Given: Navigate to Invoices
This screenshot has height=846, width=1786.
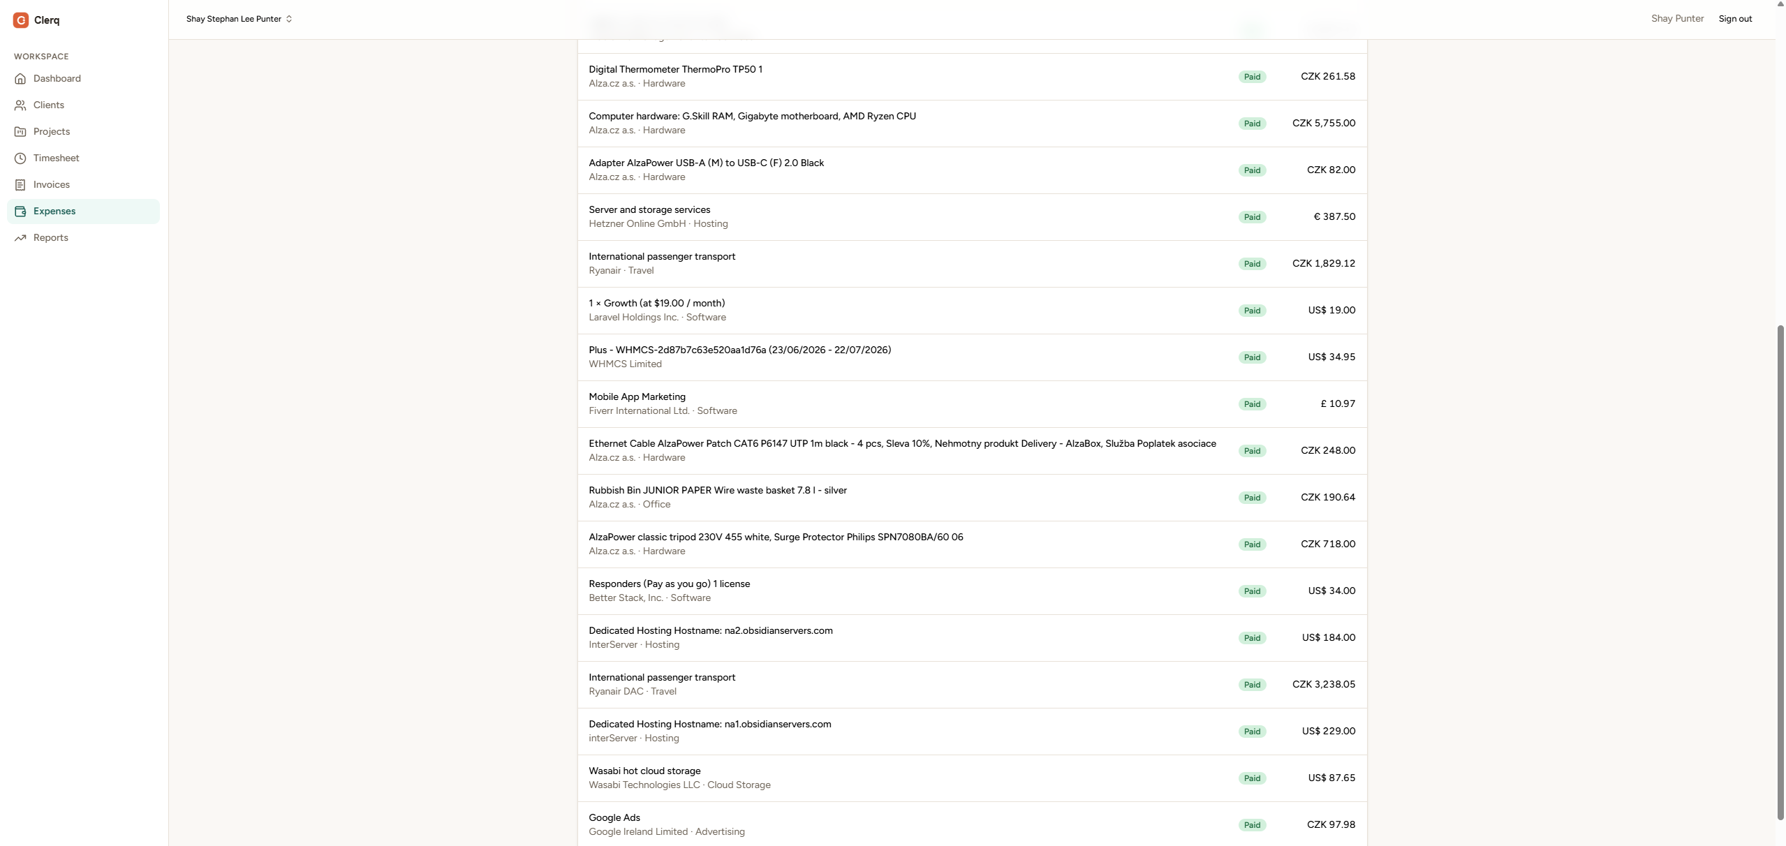Looking at the screenshot, I should coord(83,185).
